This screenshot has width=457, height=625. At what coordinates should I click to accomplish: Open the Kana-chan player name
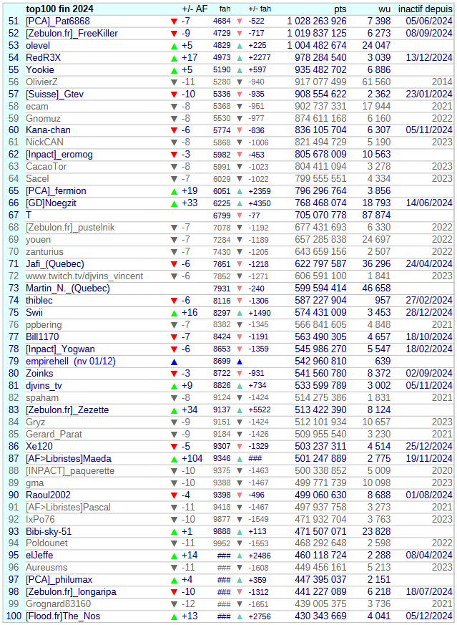pyautogui.click(x=48, y=130)
